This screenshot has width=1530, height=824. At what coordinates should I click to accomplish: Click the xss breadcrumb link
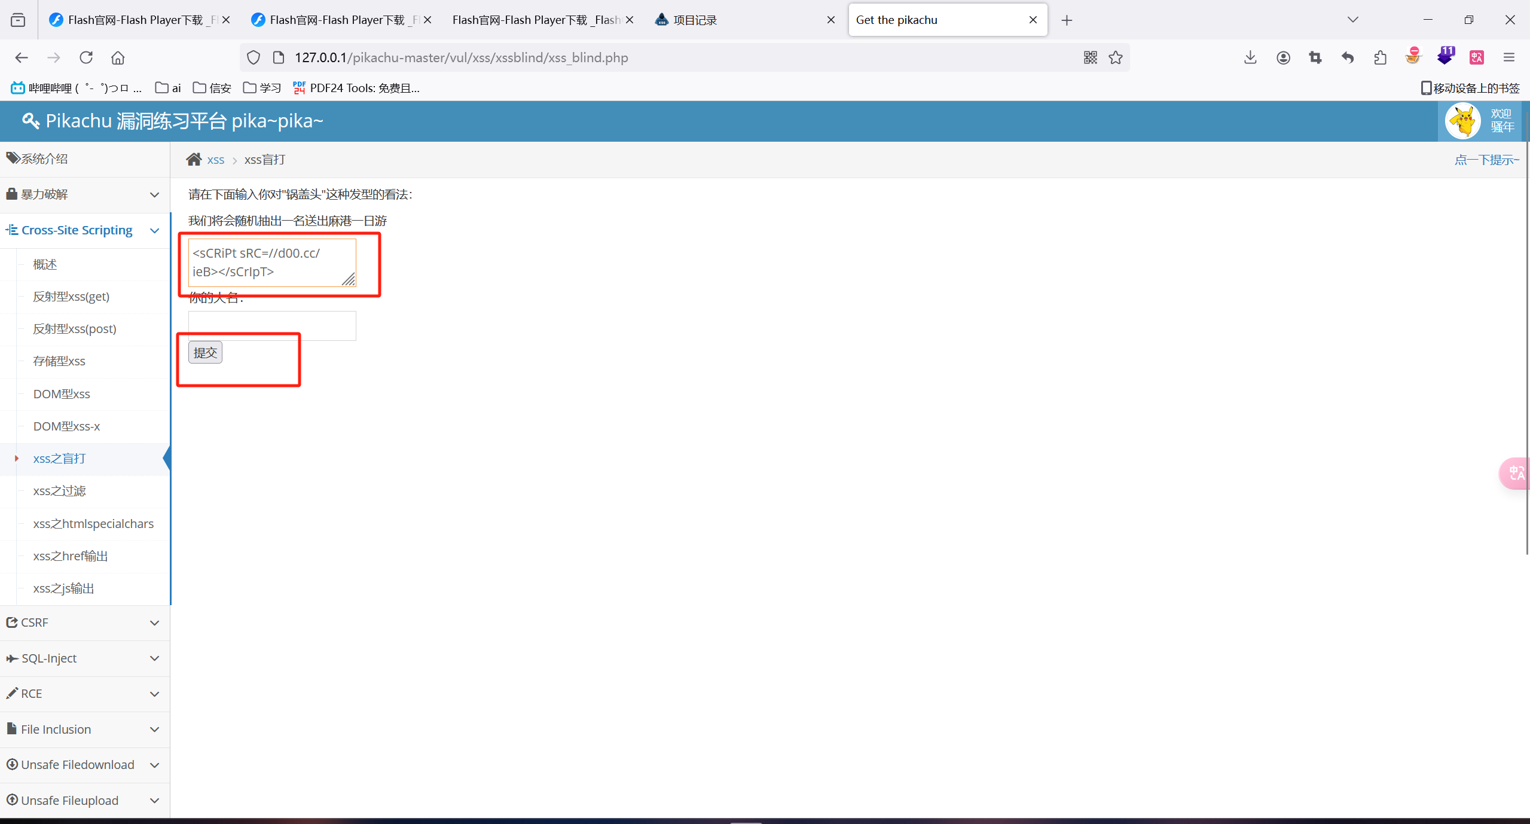pyautogui.click(x=216, y=160)
